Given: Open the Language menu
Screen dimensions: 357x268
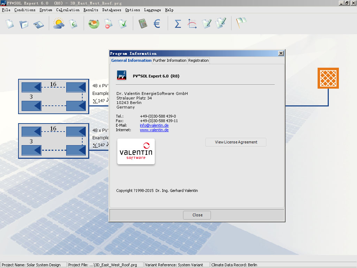Looking at the screenshot, I should tap(153, 10).
